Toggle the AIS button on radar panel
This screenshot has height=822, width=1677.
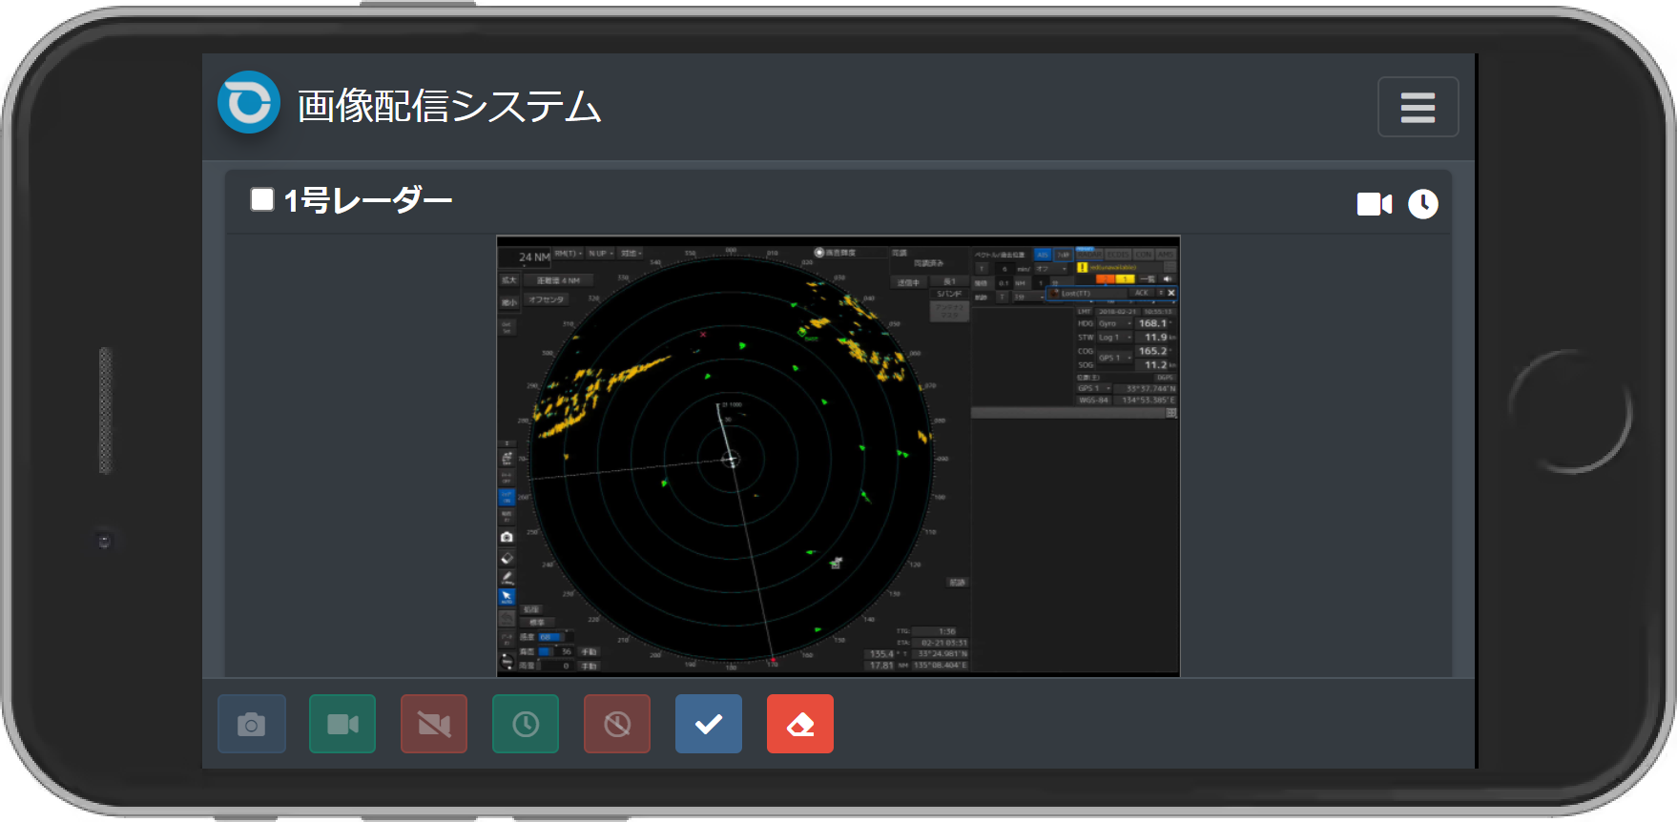(x=1043, y=255)
